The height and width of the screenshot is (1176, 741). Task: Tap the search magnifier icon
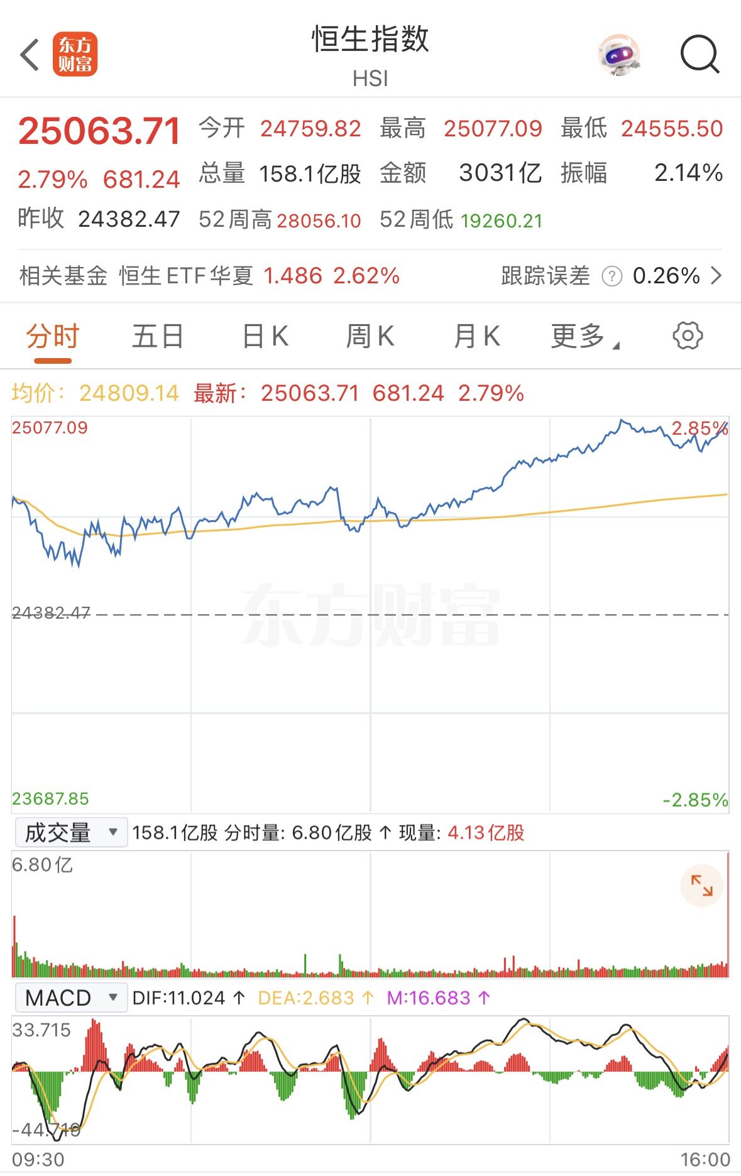700,55
